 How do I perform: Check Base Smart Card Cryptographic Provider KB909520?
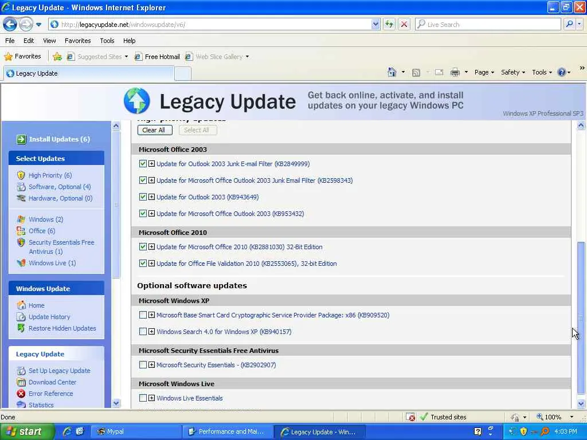(143, 315)
